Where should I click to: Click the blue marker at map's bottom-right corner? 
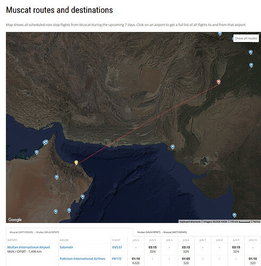(234, 215)
